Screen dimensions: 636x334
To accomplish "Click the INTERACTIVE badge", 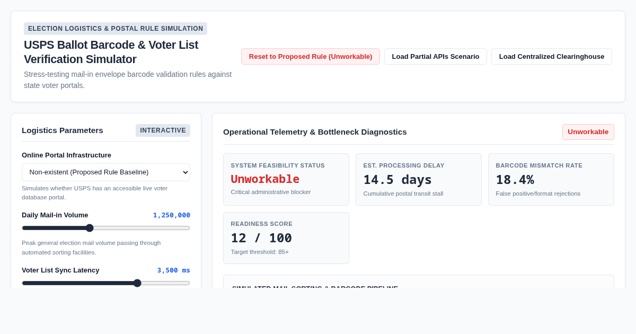I will point(163,130).
